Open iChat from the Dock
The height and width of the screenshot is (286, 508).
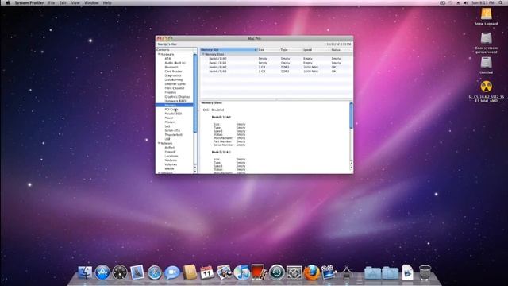[171, 272]
